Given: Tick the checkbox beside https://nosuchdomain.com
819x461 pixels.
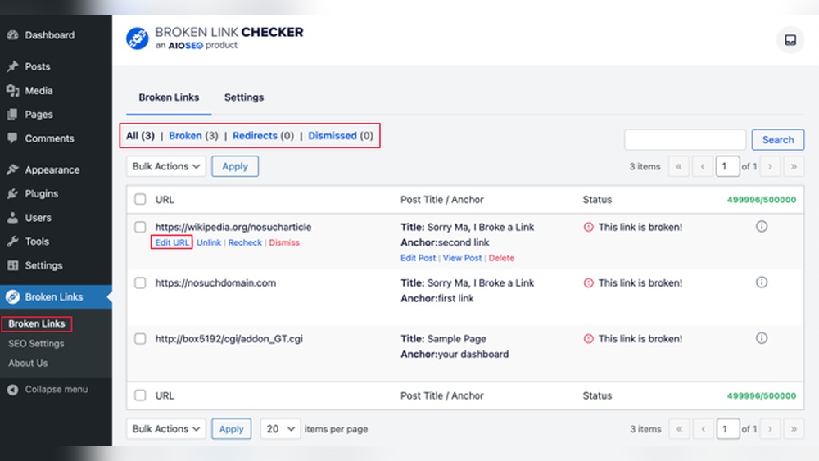Looking at the screenshot, I should click(140, 282).
